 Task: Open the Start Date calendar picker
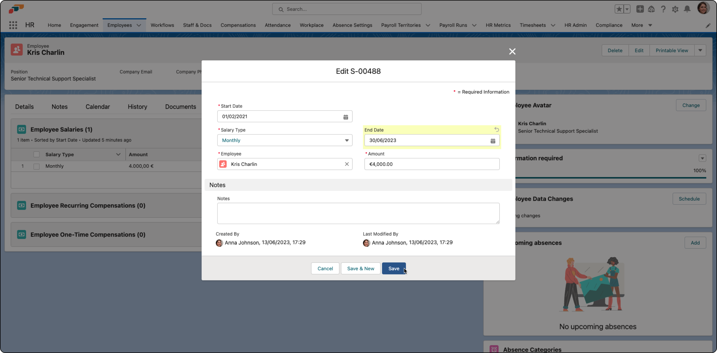(346, 116)
